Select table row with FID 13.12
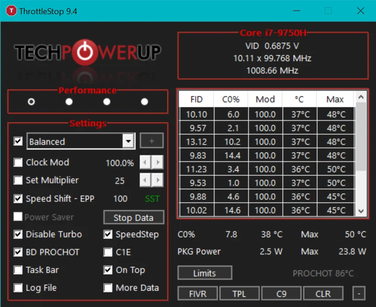Viewport: 376px width, 307px height. [267, 142]
